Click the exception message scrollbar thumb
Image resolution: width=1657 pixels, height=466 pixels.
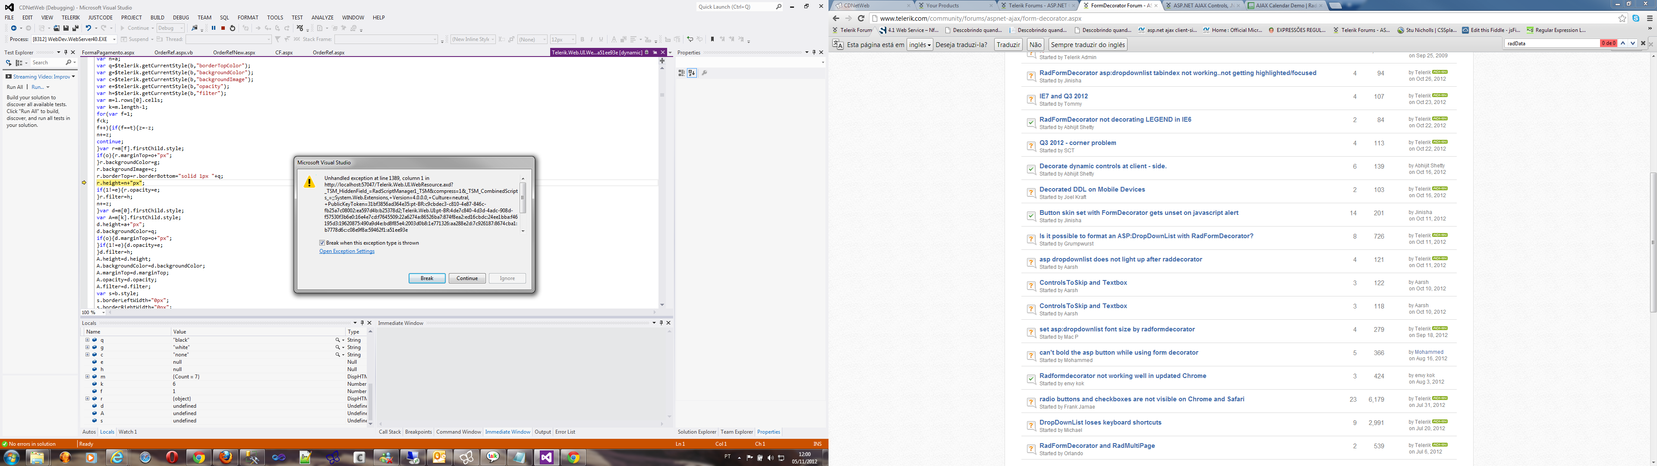point(523,198)
